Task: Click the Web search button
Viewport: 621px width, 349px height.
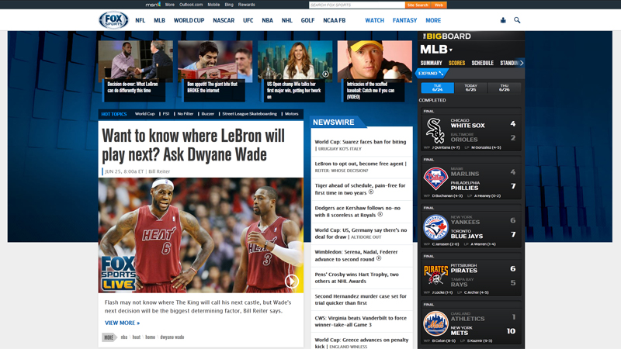Action: pyautogui.click(x=439, y=5)
